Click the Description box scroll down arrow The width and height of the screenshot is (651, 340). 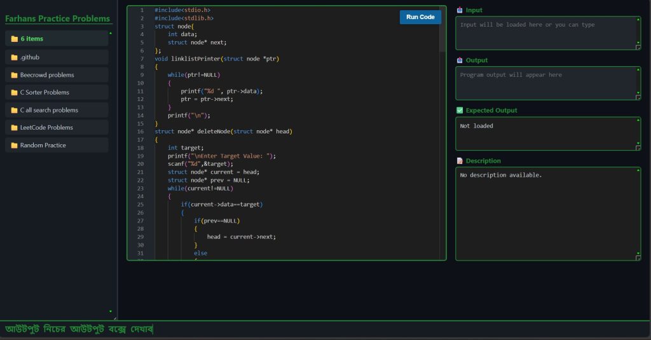click(x=638, y=253)
